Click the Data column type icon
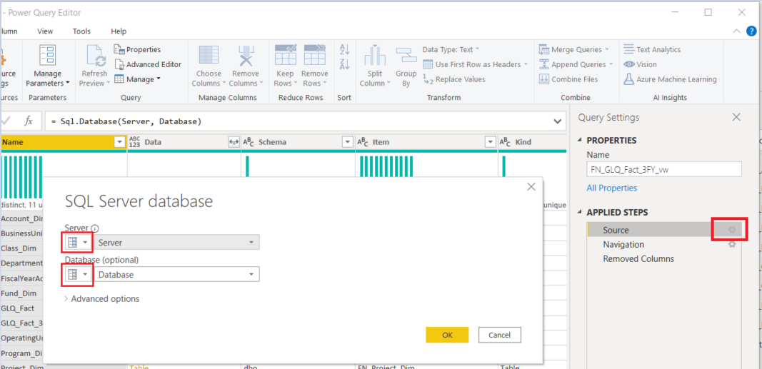The image size is (762, 369). 134,142
